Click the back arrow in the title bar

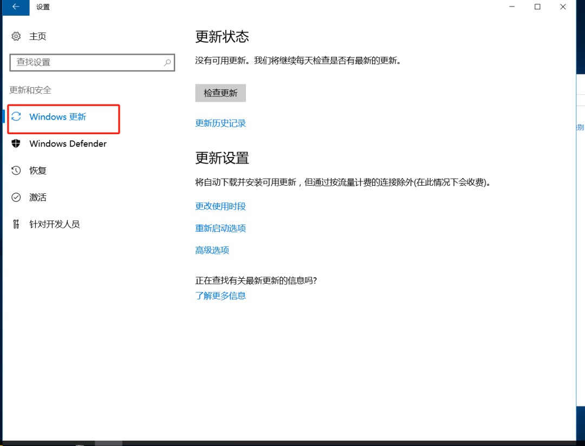pyautogui.click(x=15, y=7)
